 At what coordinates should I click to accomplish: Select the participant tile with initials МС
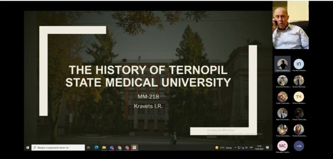point(282,146)
